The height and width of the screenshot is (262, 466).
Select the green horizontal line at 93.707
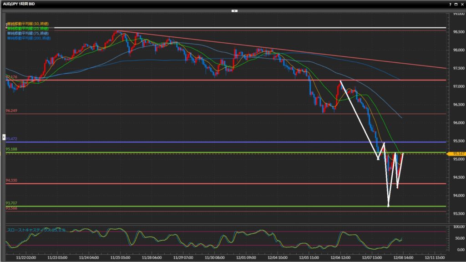[182, 206]
